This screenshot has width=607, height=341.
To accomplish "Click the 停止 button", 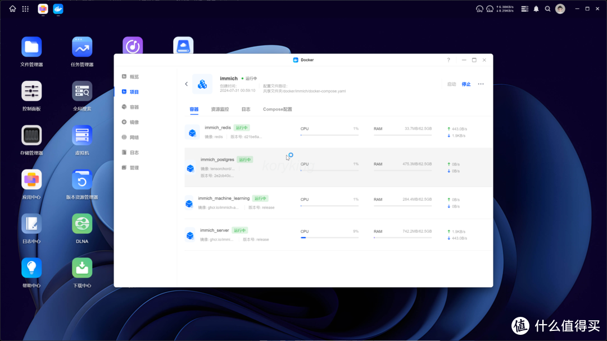I will tap(466, 84).
